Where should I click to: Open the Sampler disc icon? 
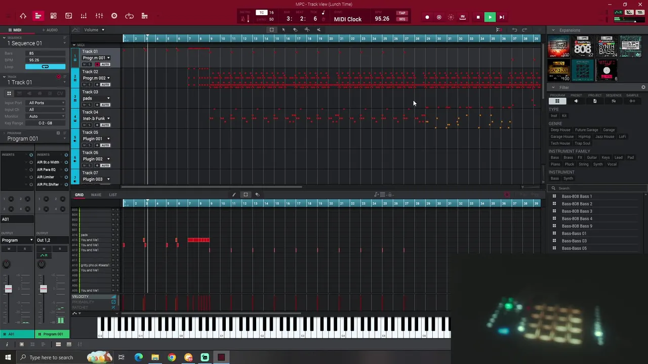coord(114,16)
